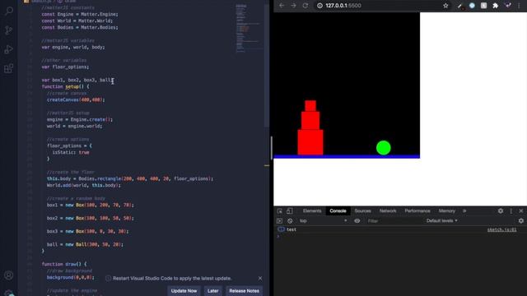Dismiss the VS Code update notification
Image resolution: width=527 pixels, height=296 pixels.
[260, 278]
